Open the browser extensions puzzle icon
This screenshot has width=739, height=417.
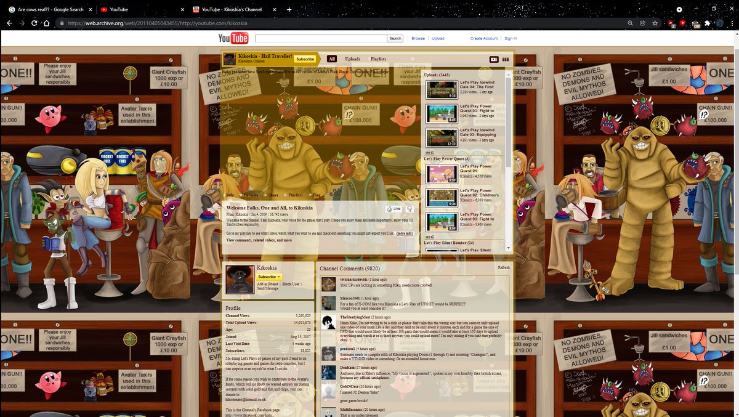pos(708,23)
